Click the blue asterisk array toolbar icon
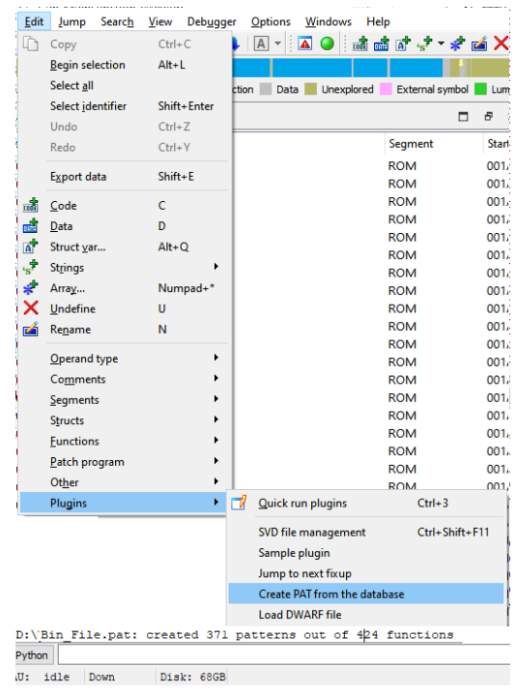Viewport: 517px width, 694px height. point(458,43)
